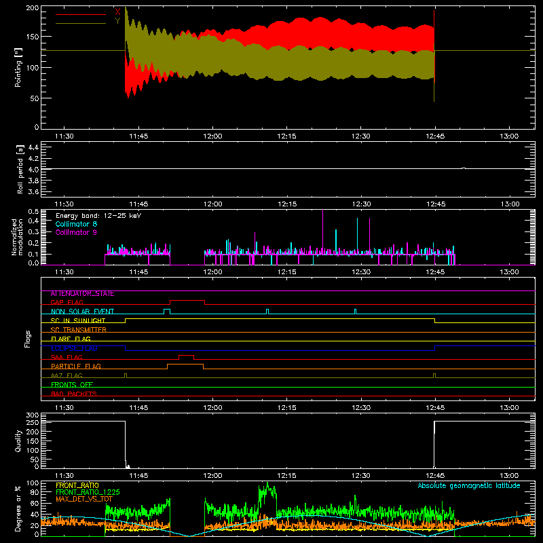Click the 12:00 tick label under Pointing plot
The image size is (543, 543).
coord(212,136)
